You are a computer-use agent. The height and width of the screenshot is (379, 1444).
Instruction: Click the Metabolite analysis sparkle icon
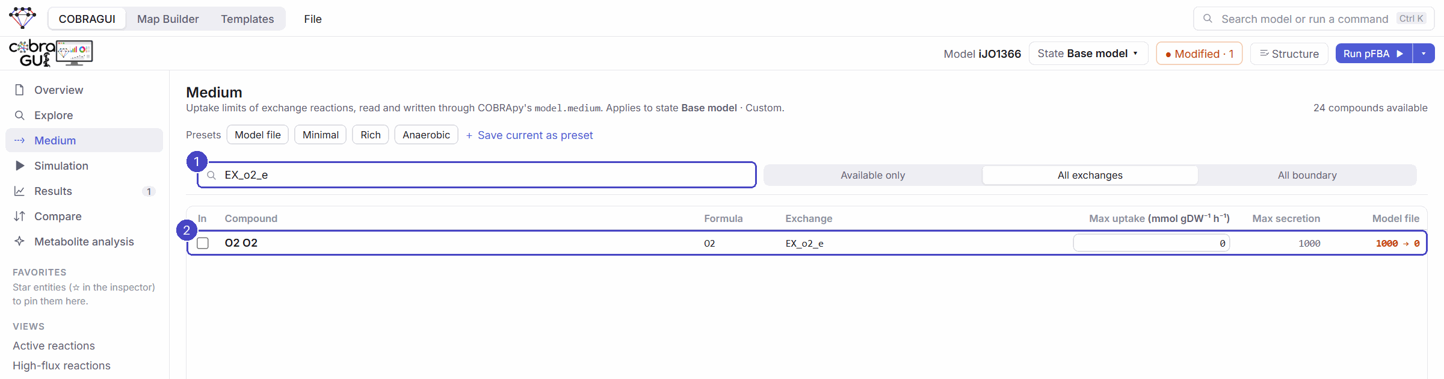pos(19,241)
